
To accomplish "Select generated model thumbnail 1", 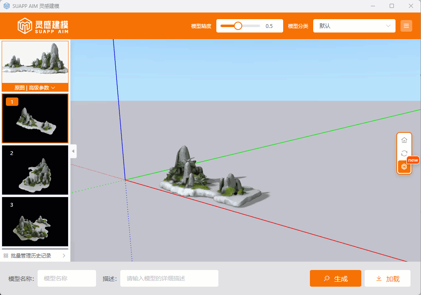I will tap(35, 119).
